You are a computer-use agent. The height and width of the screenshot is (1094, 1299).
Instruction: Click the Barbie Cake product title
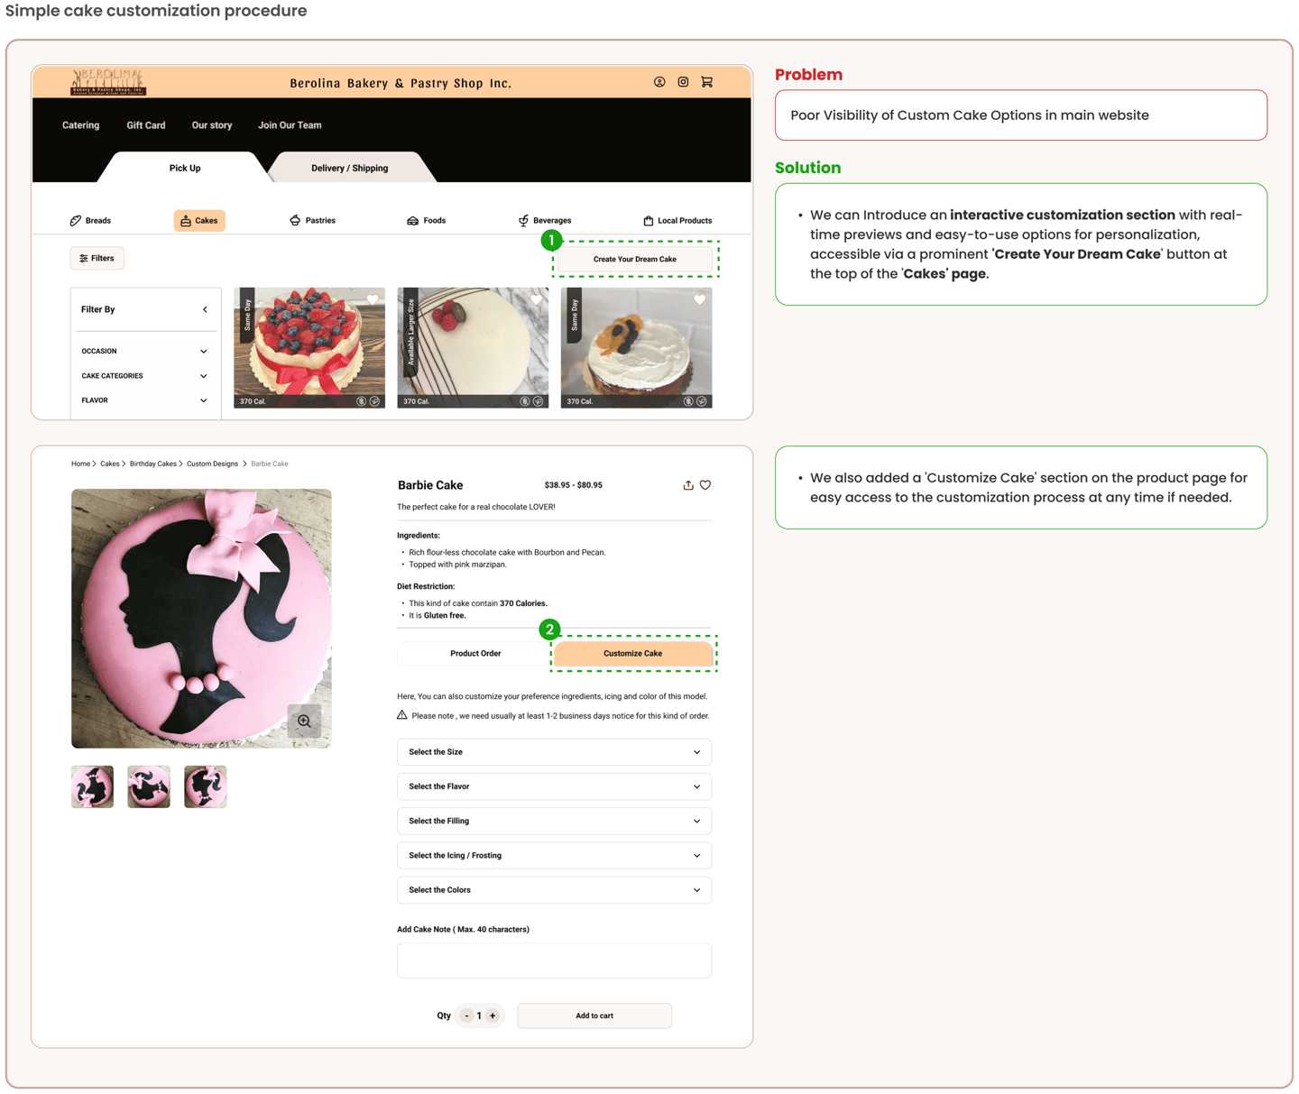pyautogui.click(x=430, y=485)
